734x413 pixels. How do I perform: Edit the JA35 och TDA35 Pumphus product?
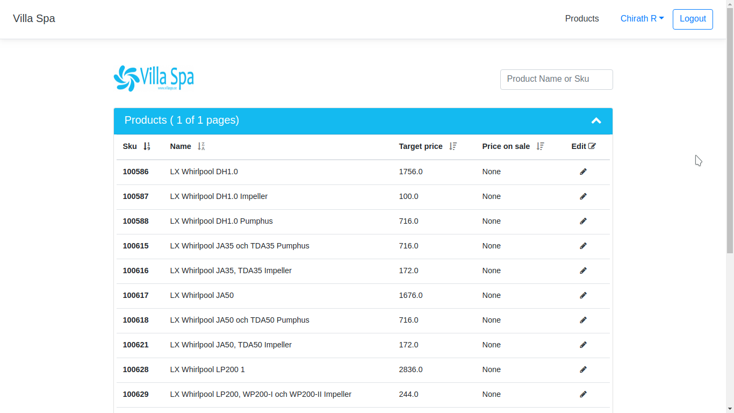coord(583,246)
